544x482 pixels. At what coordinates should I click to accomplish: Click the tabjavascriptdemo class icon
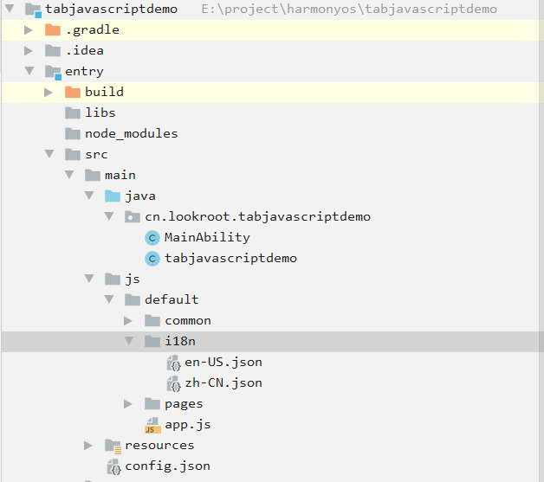point(152,258)
